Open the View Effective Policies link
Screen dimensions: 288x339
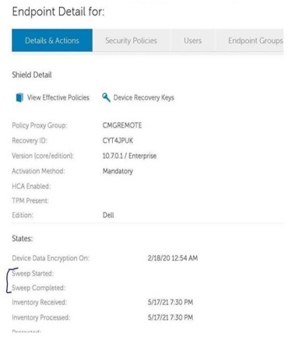(58, 98)
